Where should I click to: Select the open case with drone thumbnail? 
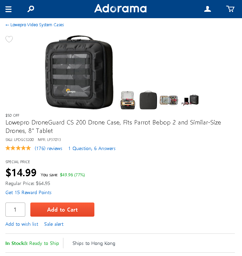128,100
